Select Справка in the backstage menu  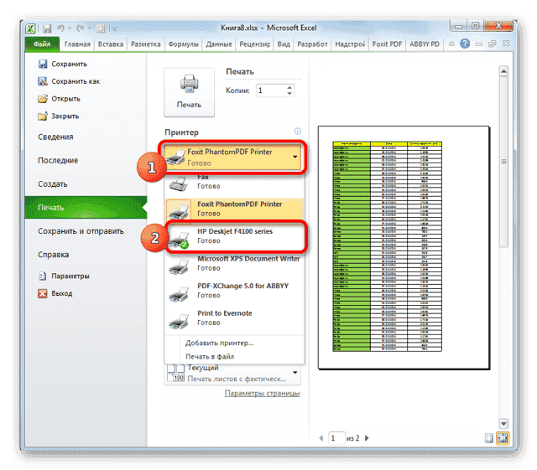(54, 255)
